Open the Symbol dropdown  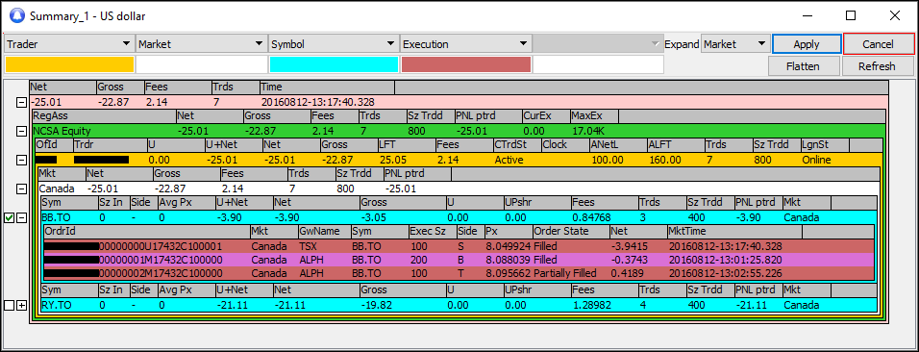click(334, 44)
